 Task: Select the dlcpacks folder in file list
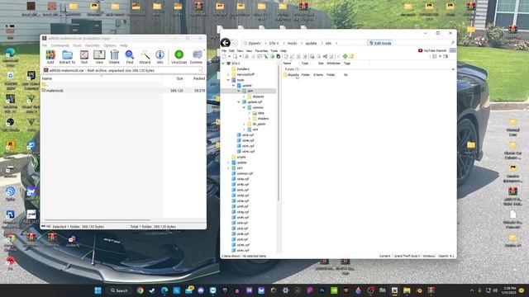coord(292,75)
